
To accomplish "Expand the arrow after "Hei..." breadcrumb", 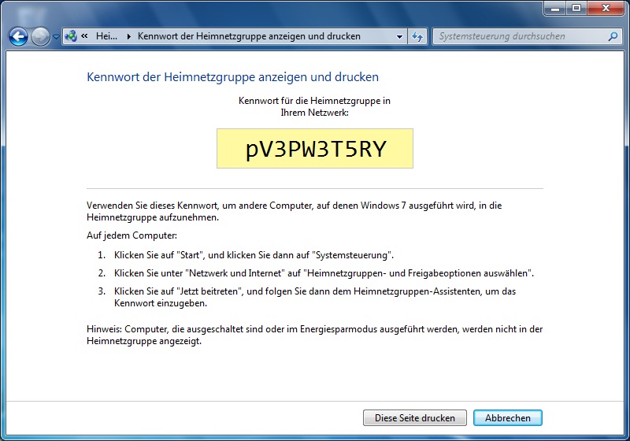I will pos(128,36).
